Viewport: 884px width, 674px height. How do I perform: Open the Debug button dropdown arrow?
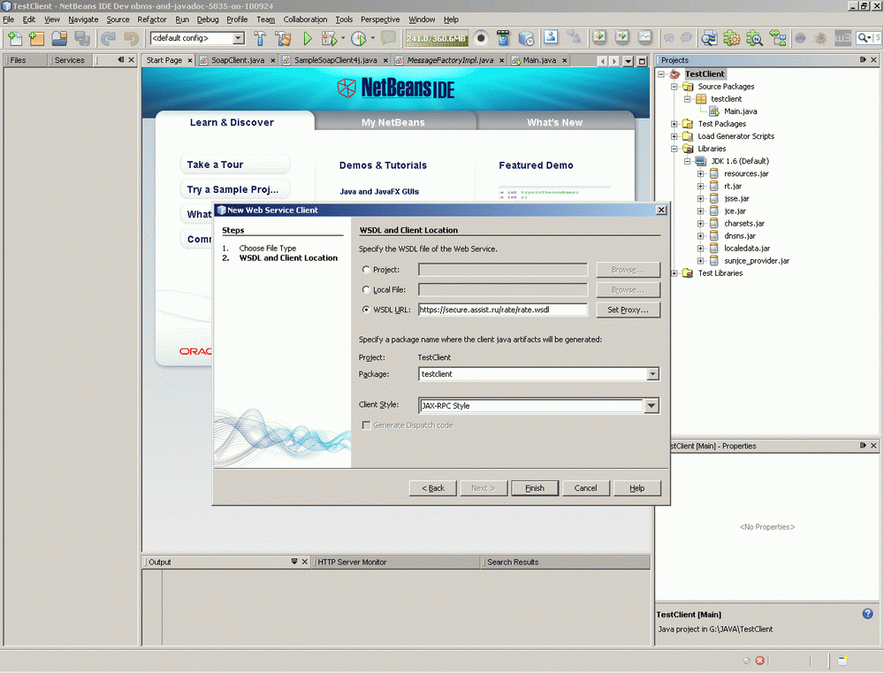[x=343, y=38]
